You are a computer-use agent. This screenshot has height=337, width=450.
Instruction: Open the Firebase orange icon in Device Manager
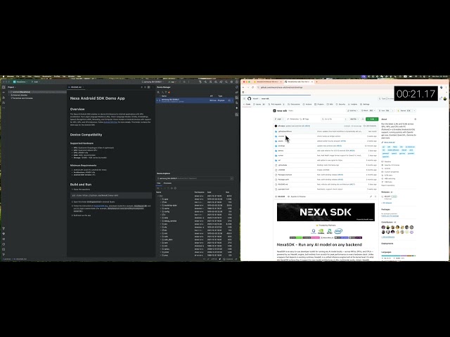coord(169,92)
